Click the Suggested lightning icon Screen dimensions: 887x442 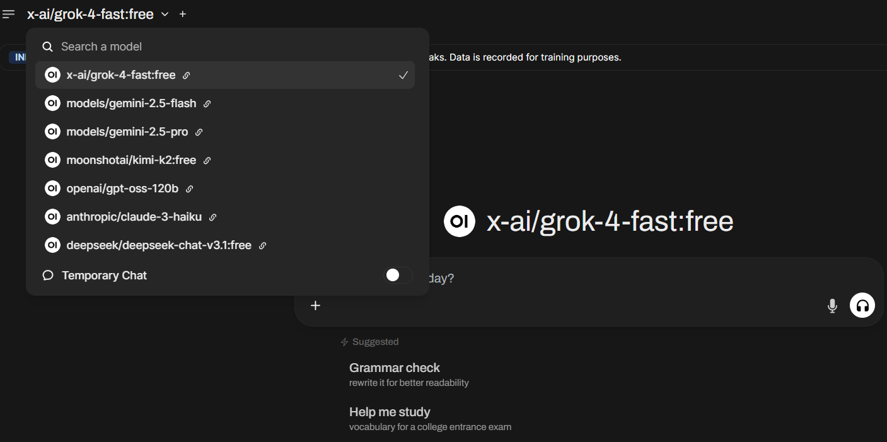click(344, 342)
